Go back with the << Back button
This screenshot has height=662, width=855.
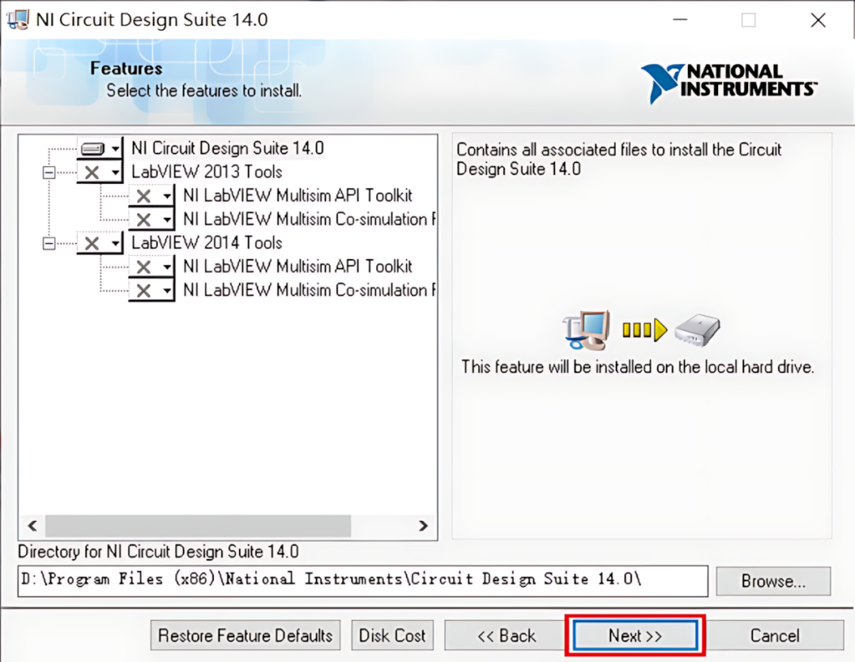click(507, 635)
